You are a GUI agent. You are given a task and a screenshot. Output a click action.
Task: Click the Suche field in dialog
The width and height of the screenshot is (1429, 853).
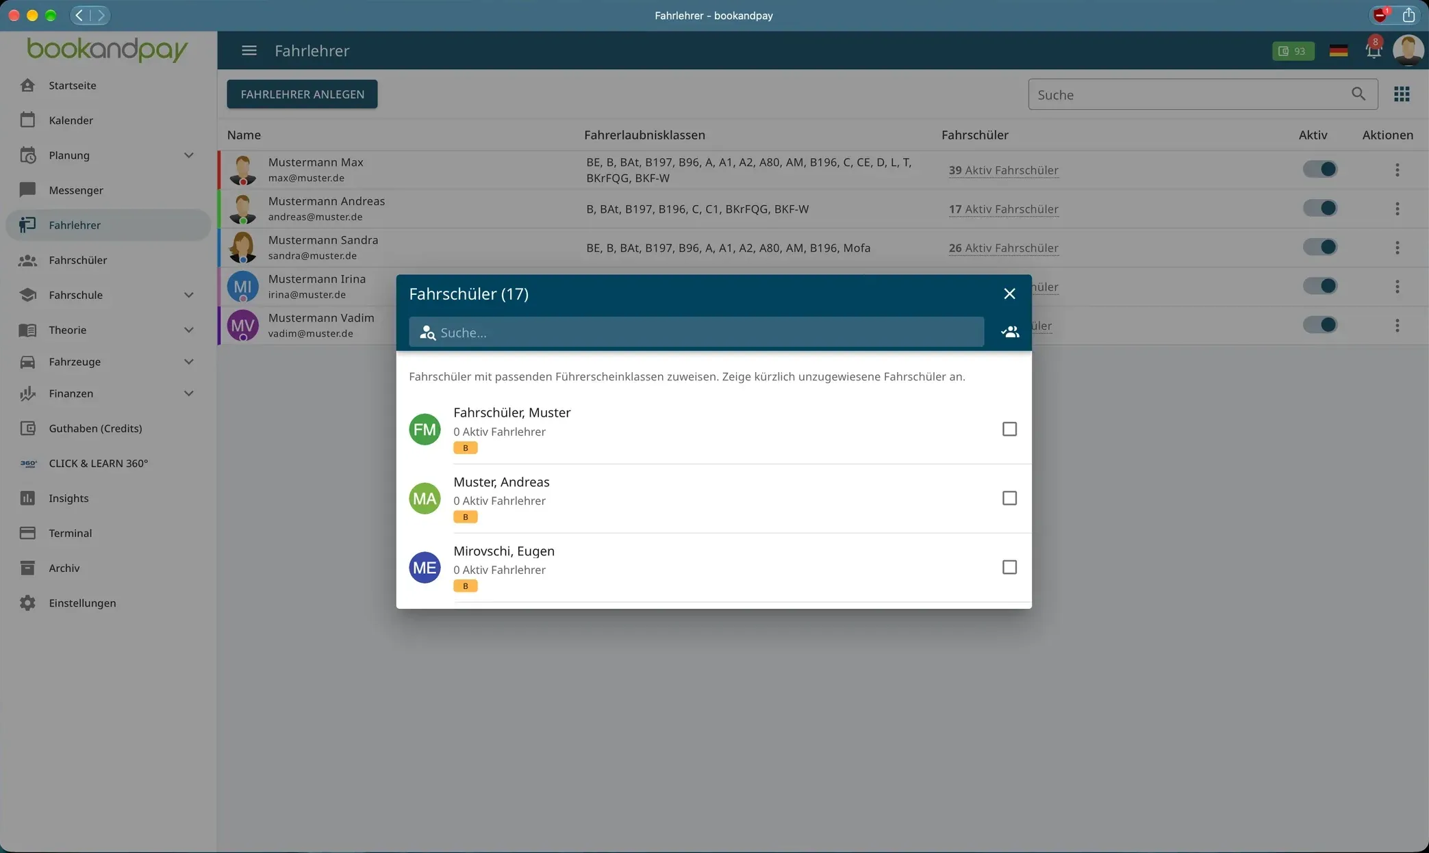click(696, 332)
